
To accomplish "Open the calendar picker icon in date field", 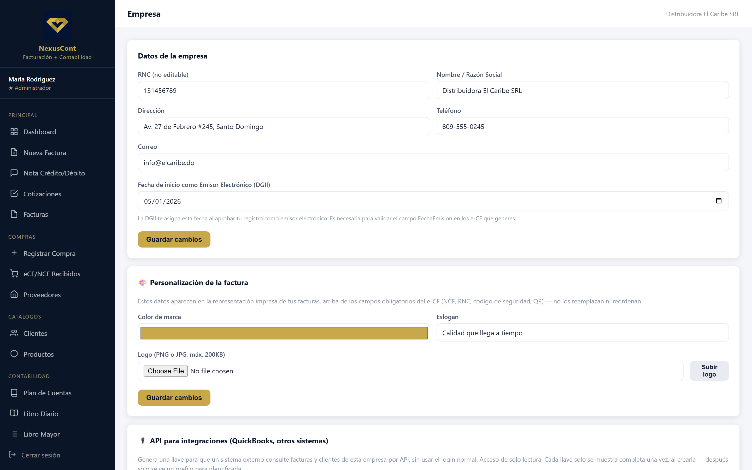I will pyautogui.click(x=718, y=201).
